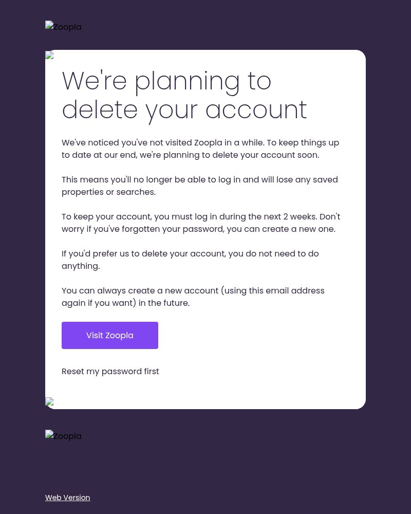Viewport: 411px width, 514px height.
Task: Open the Reset my password first link
Action: point(110,371)
